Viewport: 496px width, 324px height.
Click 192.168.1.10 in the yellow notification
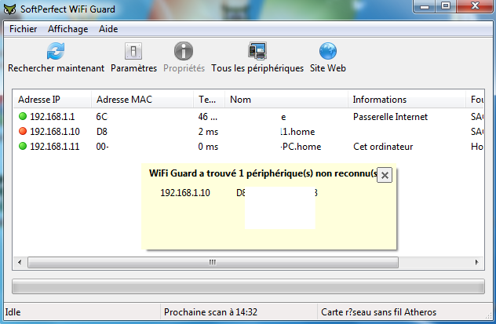[x=185, y=192]
